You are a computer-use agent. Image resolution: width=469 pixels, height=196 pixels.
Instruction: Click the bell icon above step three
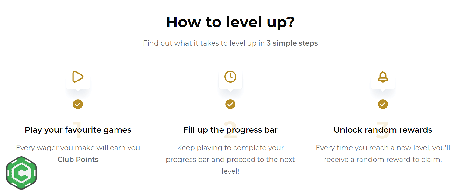click(x=383, y=77)
